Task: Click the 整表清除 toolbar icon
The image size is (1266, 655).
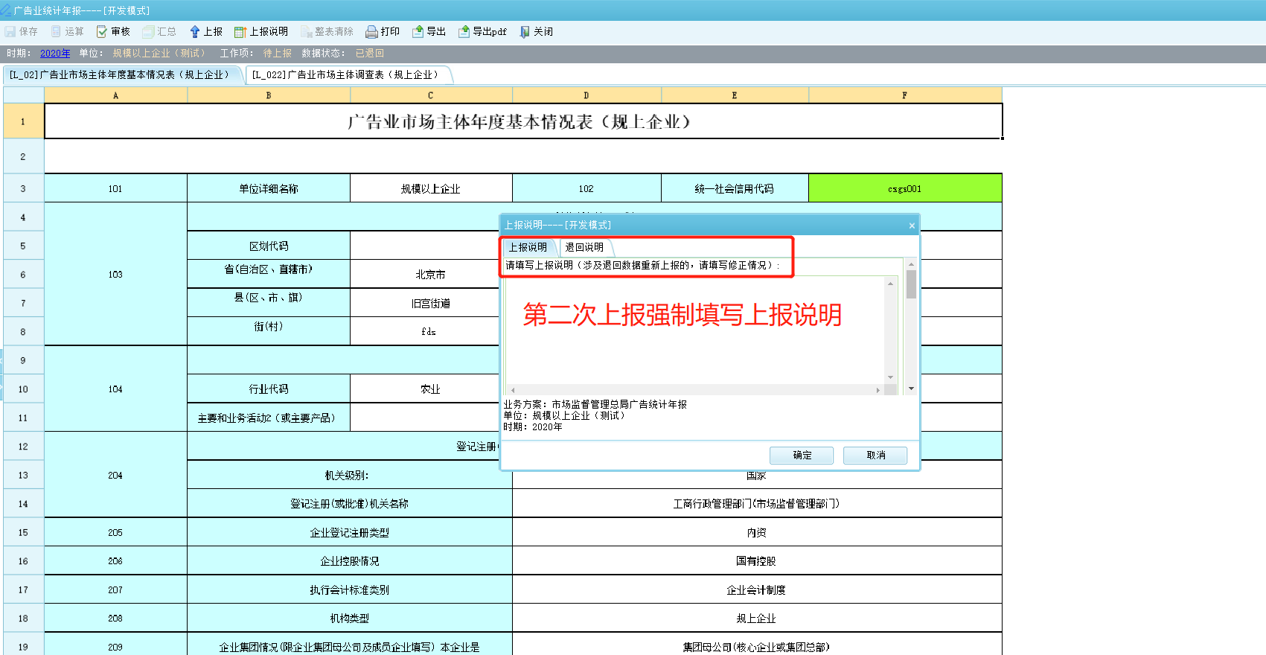Action: pos(306,32)
